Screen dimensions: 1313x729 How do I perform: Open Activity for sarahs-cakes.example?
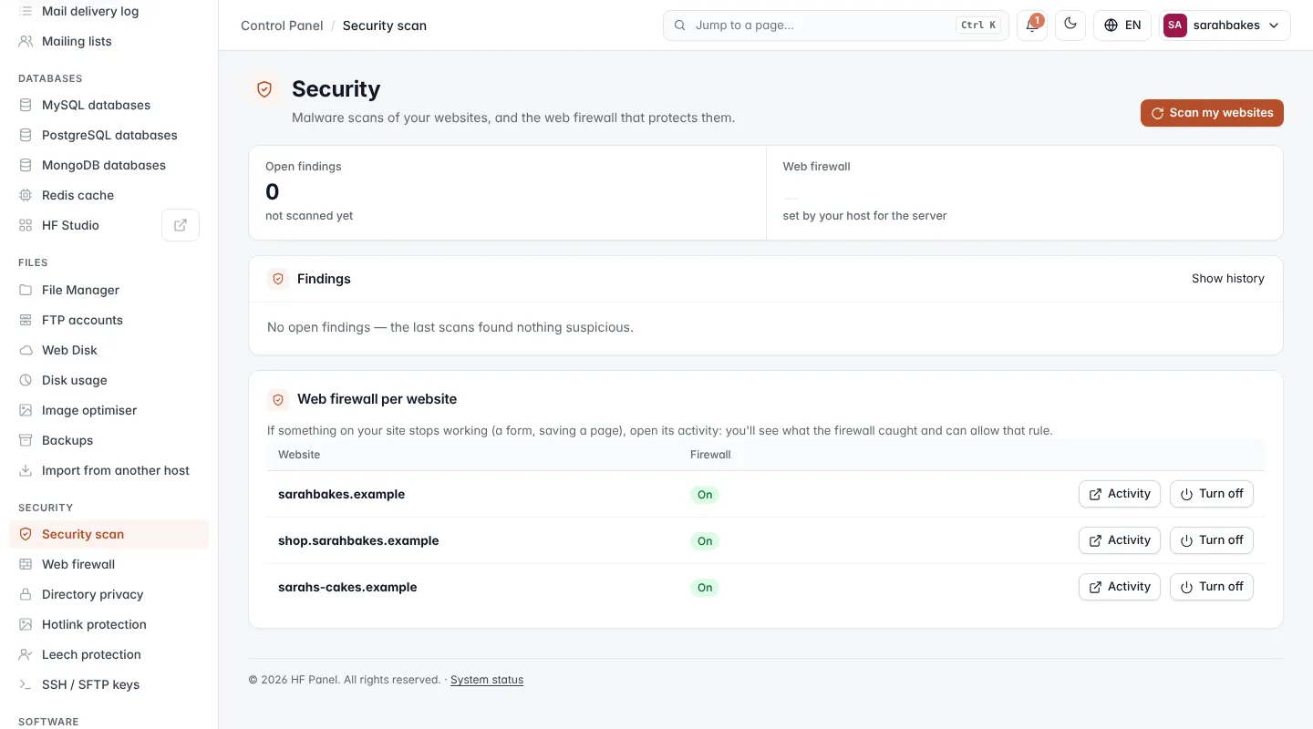[x=1120, y=587]
